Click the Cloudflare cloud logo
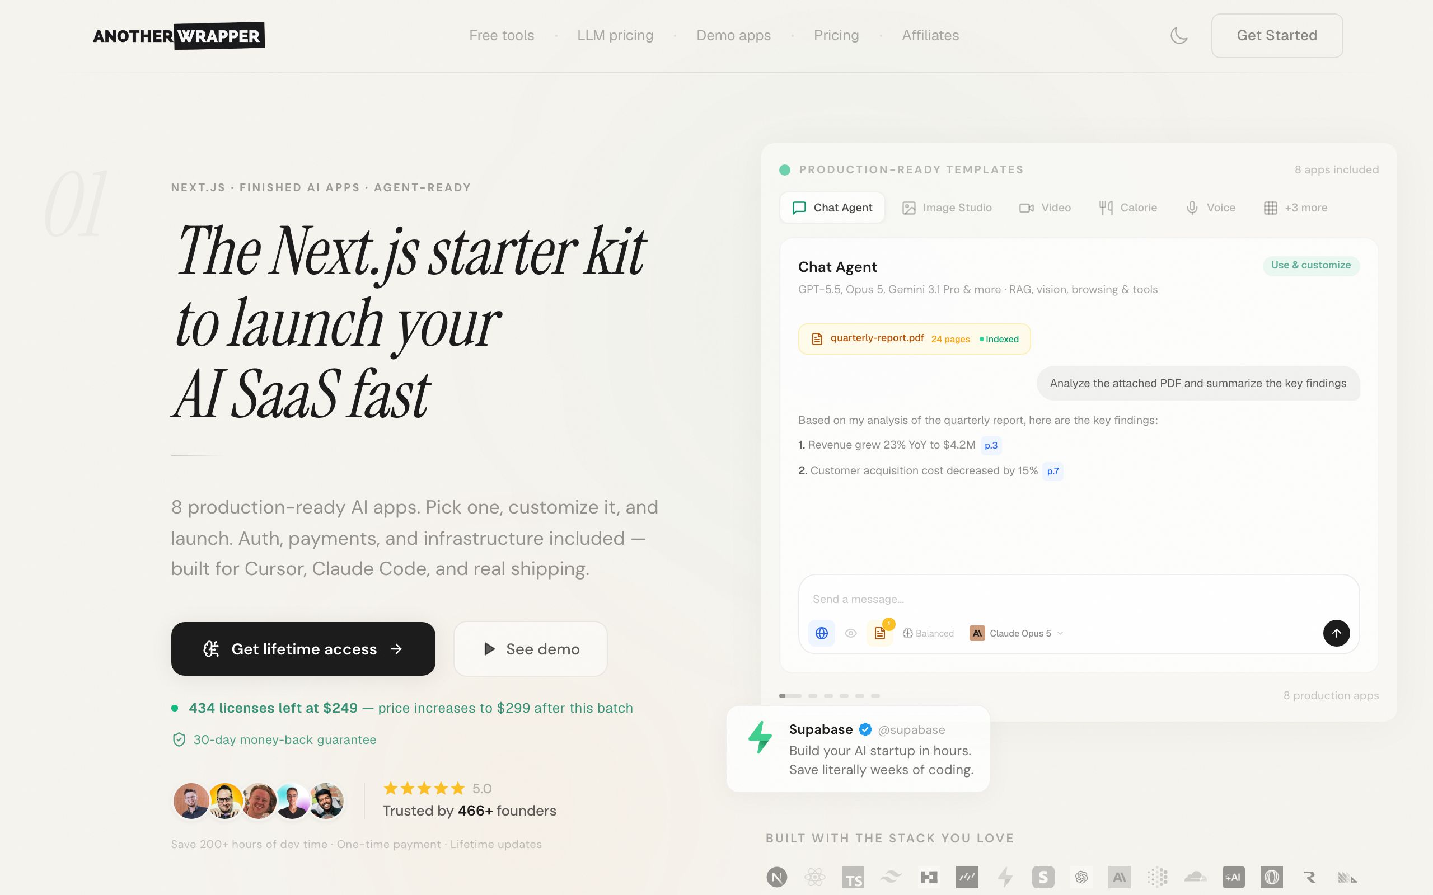The image size is (1433, 895). pyautogui.click(x=1195, y=877)
